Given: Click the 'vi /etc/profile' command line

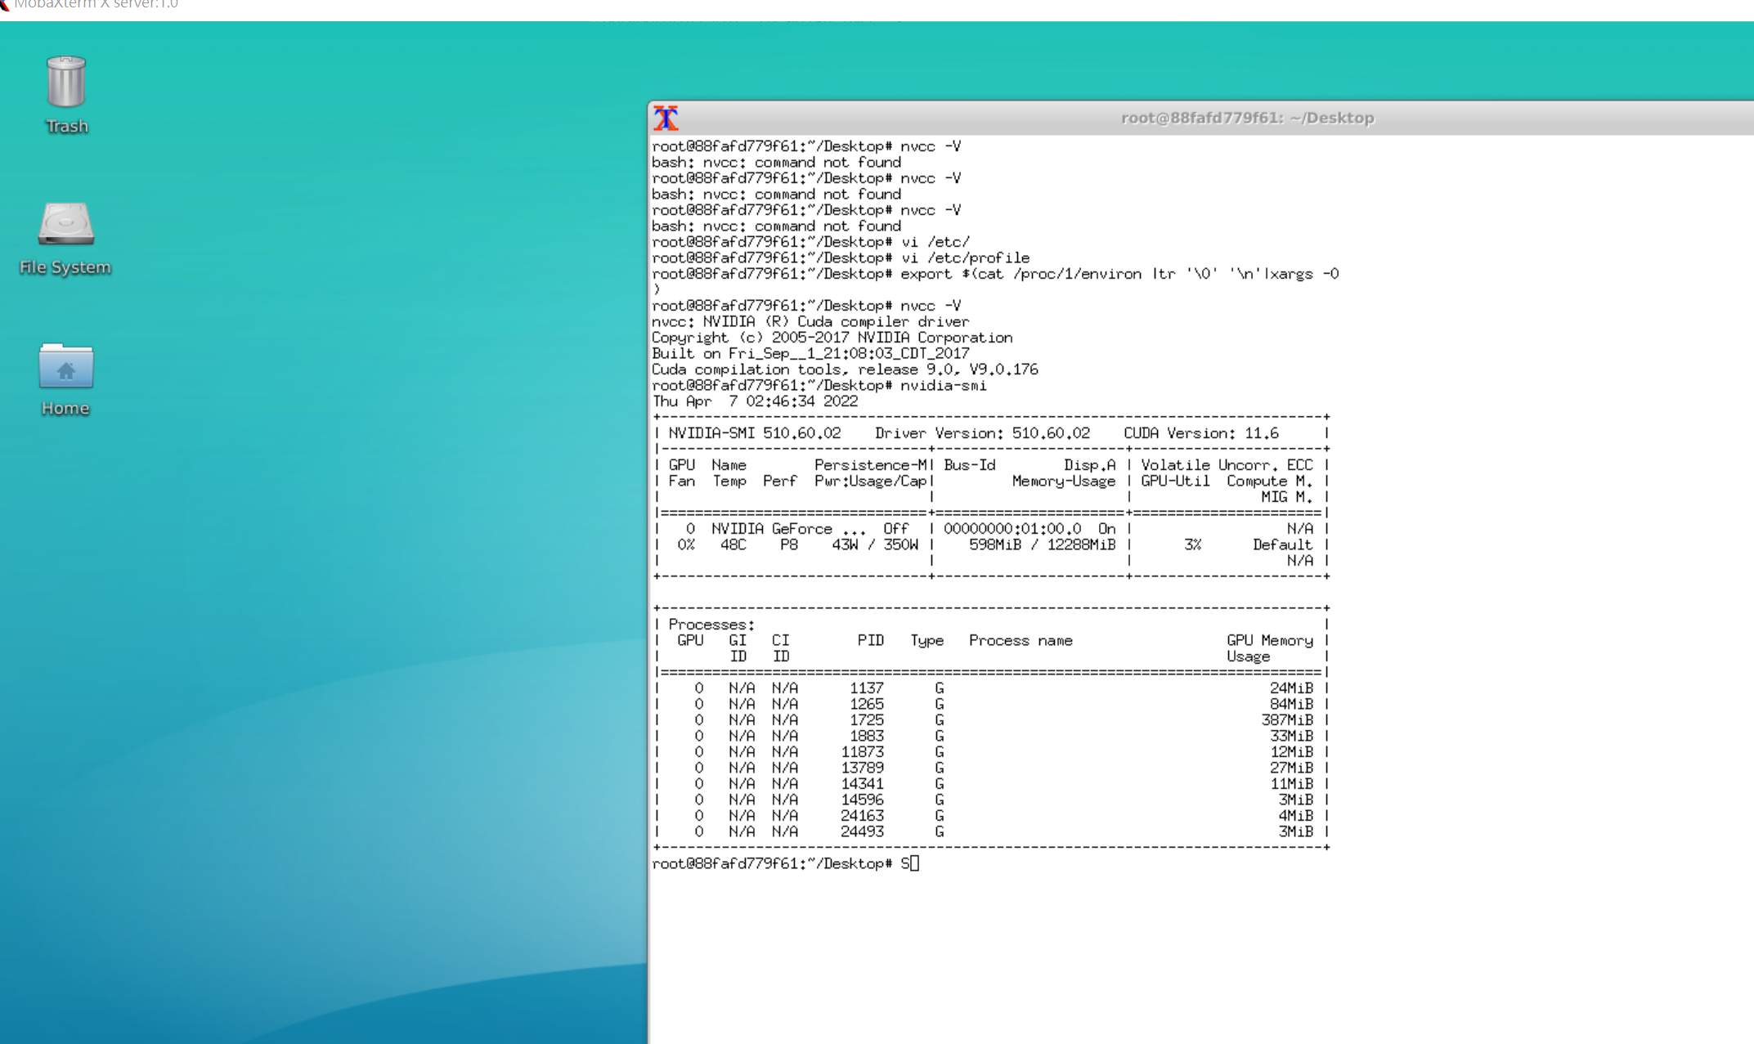Looking at the screenshot, I should (x=964, y=258).
